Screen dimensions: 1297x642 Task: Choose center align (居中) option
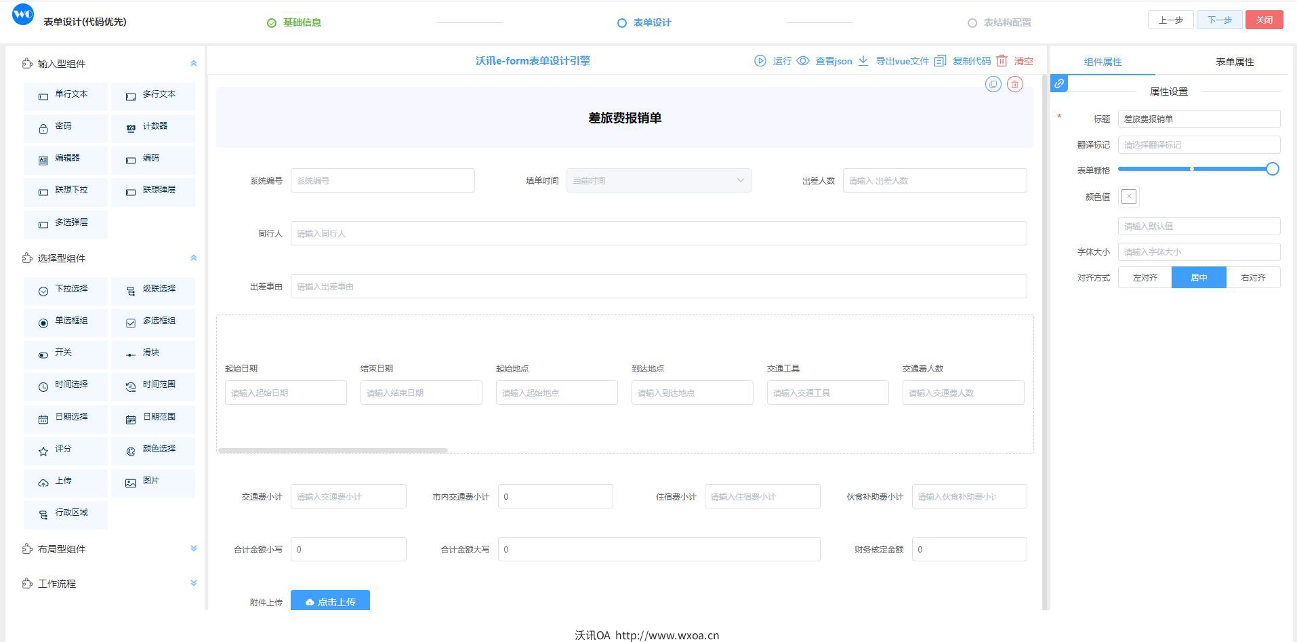click(x=1198, y=278)
